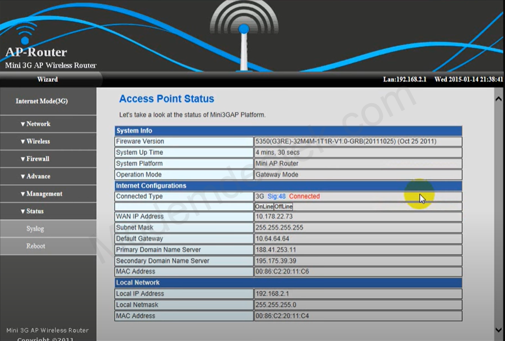505x341 pixels.
Task: Expand the Firewall menu section
Action: point(35,159)
